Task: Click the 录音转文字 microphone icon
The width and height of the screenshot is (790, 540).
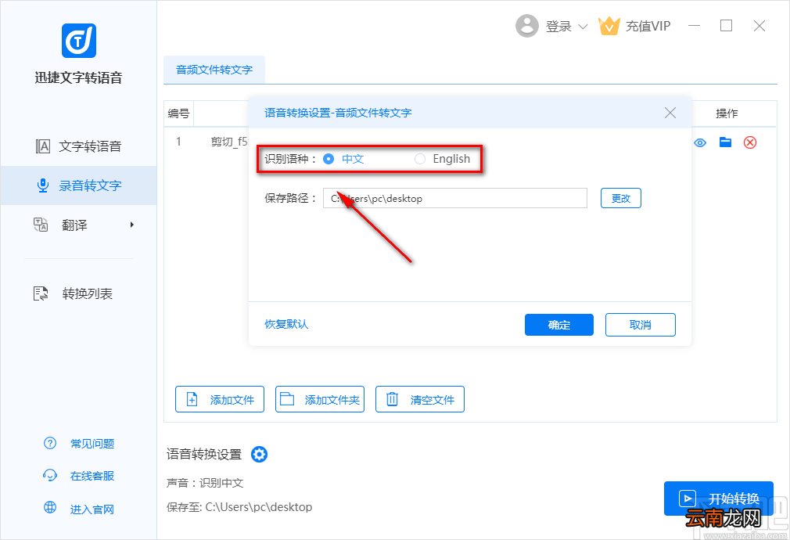Action: coord(43,185)
